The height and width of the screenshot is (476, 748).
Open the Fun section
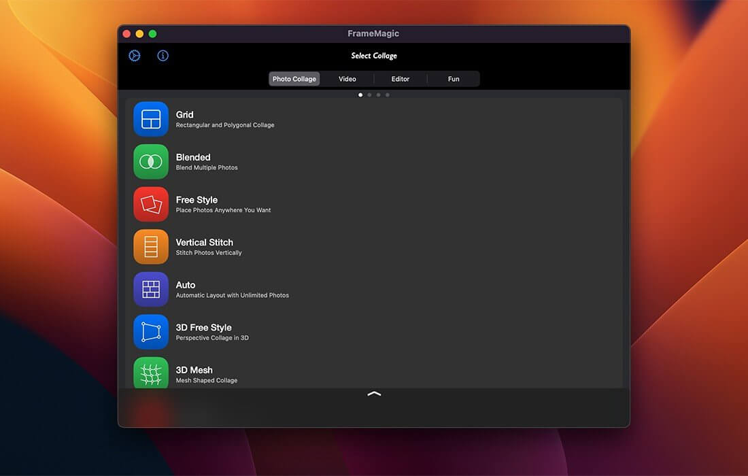click(x=454, y=78)
